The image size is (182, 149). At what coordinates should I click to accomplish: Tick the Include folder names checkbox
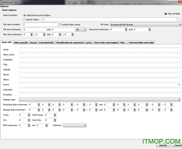[x=60, y=25]
